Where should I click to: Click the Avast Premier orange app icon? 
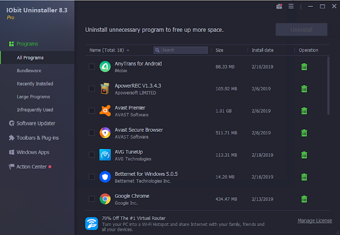point(105,111)
